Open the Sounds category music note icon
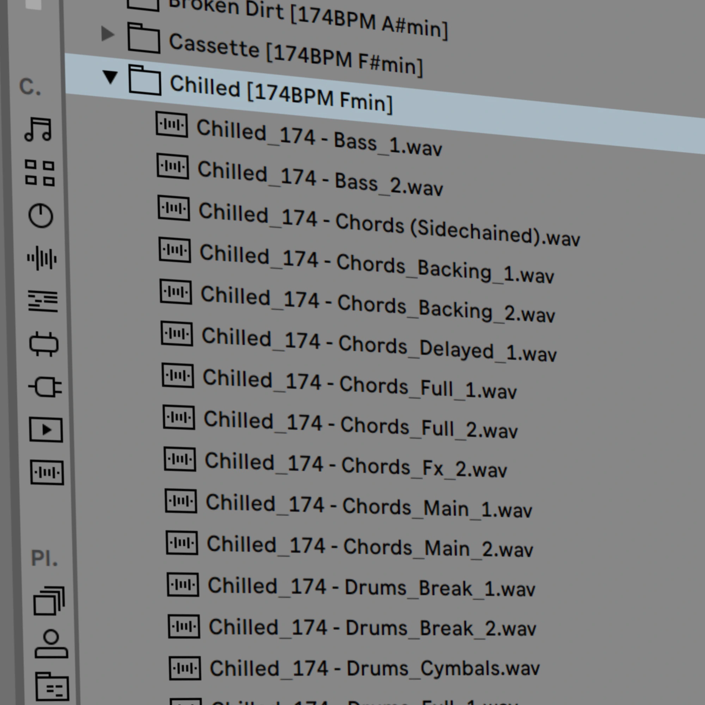Viewport: 705px width, 705px height. coord(38,129)
